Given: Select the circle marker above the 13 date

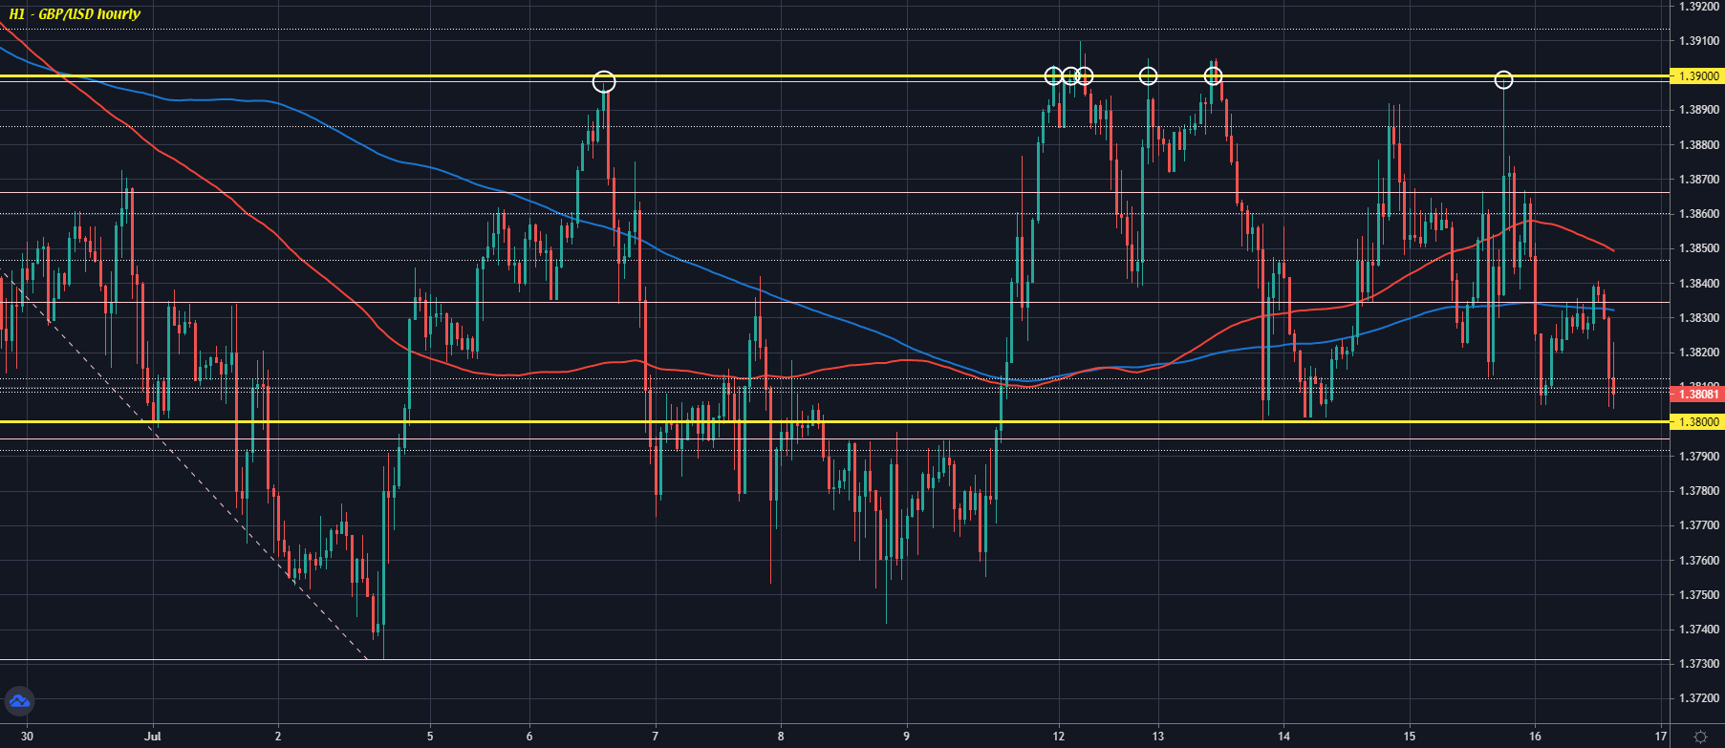Looking at the screenshot, I should click(x=1148, y=76).
